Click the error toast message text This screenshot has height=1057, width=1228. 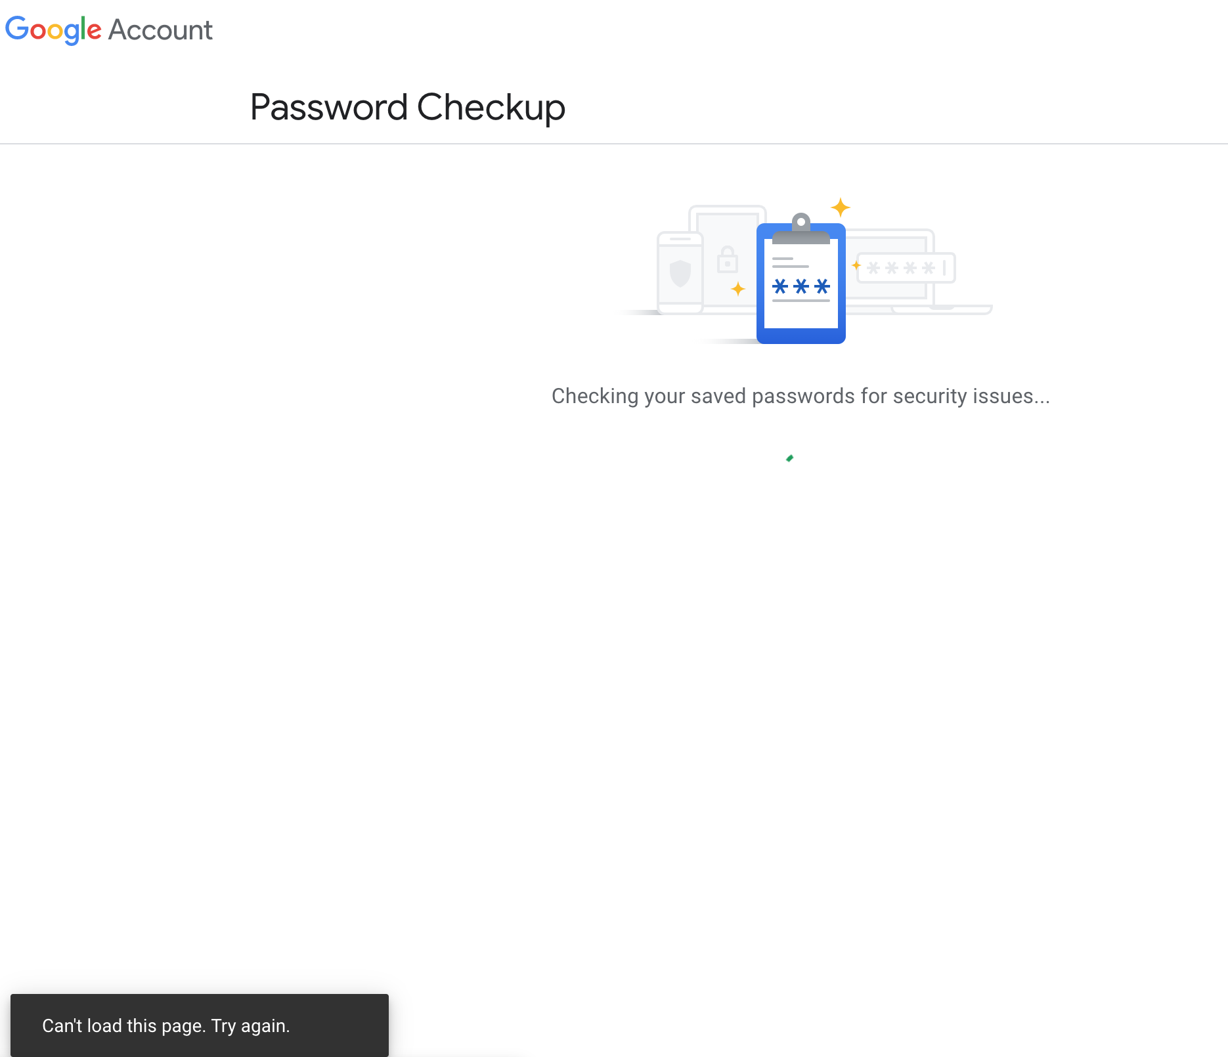tap(166, 1025)
